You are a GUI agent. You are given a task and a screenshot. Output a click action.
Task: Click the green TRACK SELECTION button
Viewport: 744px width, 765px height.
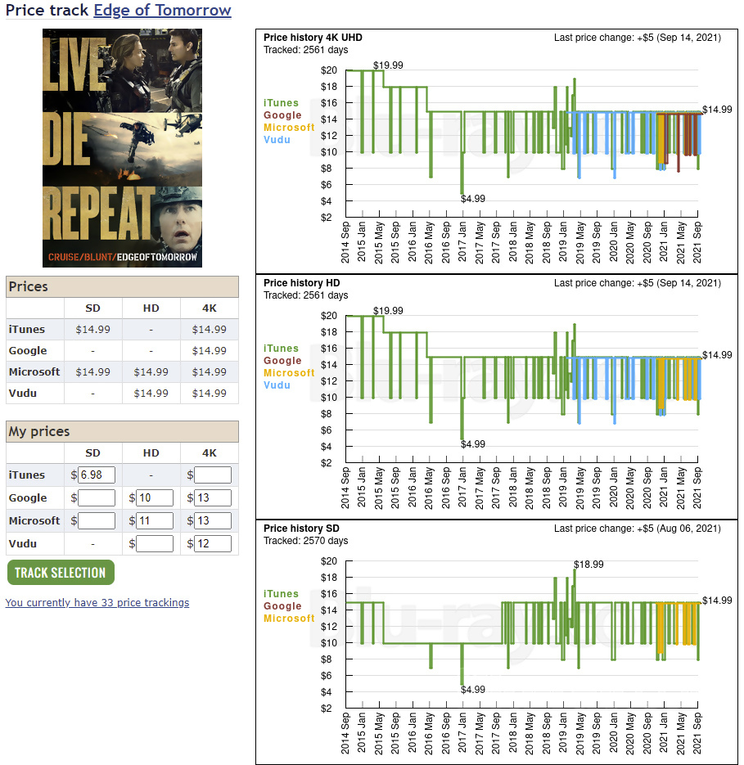[x=60, y=572]
